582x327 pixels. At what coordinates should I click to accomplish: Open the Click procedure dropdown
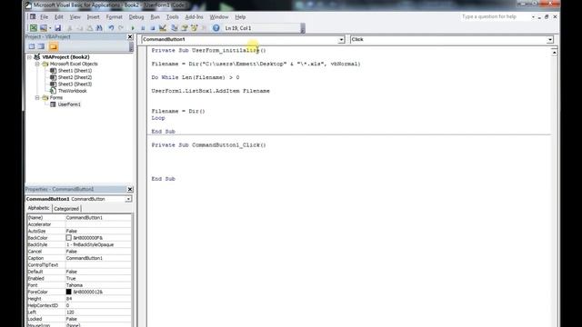click(x=549, y=39)
